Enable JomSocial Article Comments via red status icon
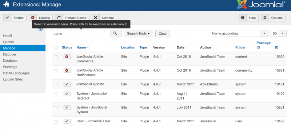 (x=67, y=57)
